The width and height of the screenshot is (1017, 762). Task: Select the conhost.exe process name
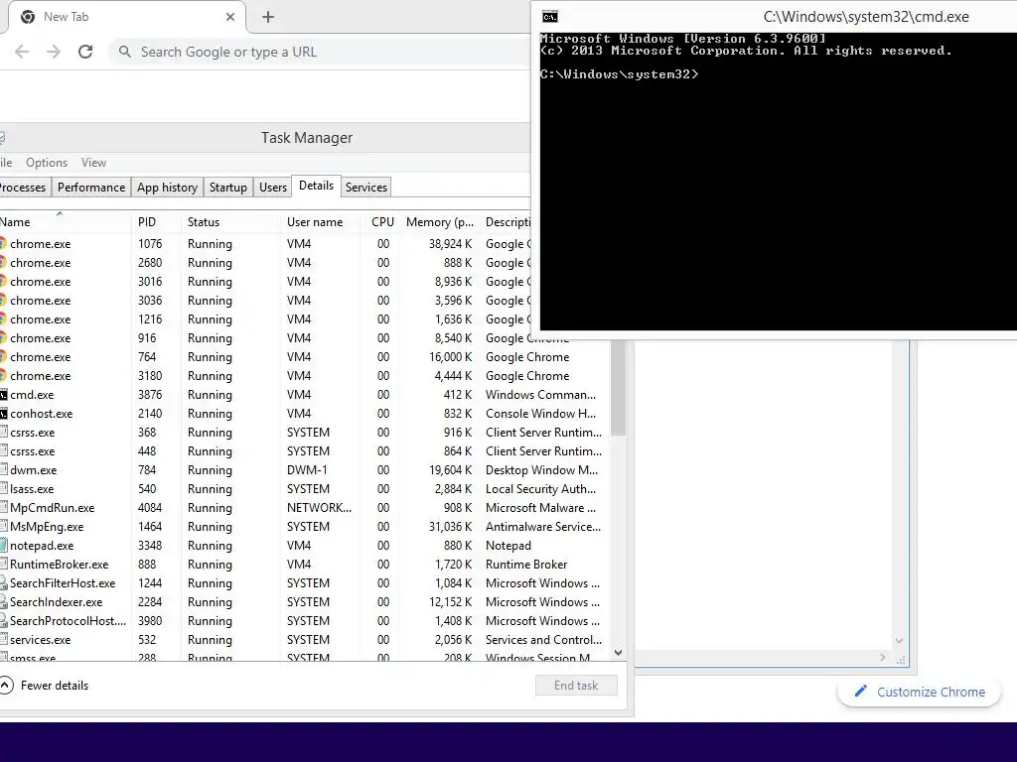pos(42,414)
